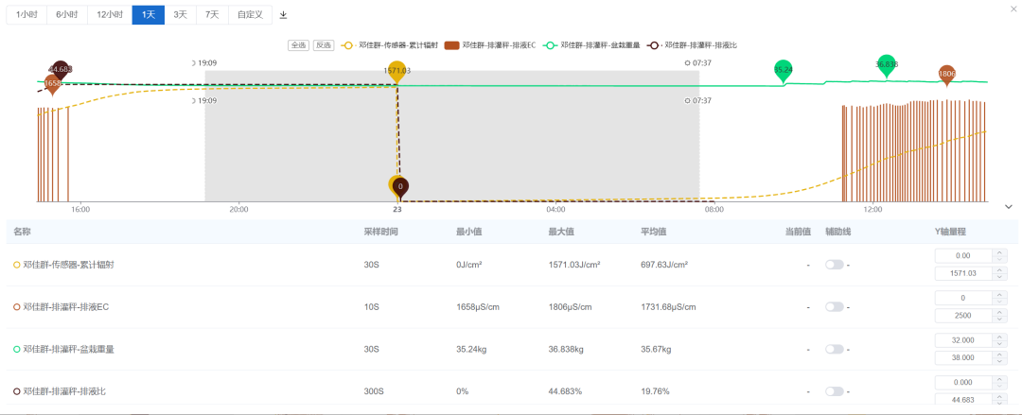The width and height of the screenshot is (1022, 415).
Task: Focus the 0.000 Y-axis minimum field for 排液比
Action: tap(963, 383)
